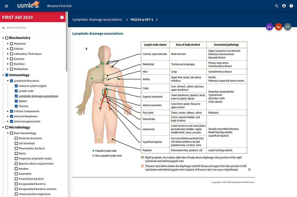The width and height of the screenshot is (297, 197).
Task: Open Special culture requirements topic
Action: pos(36,164)
